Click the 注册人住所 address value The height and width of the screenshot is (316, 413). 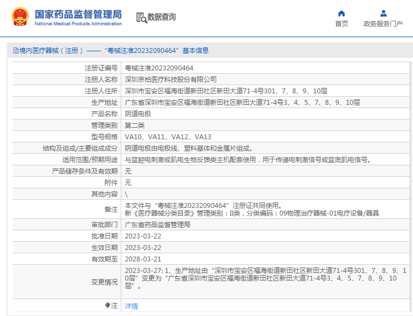(x=226, y=91)
